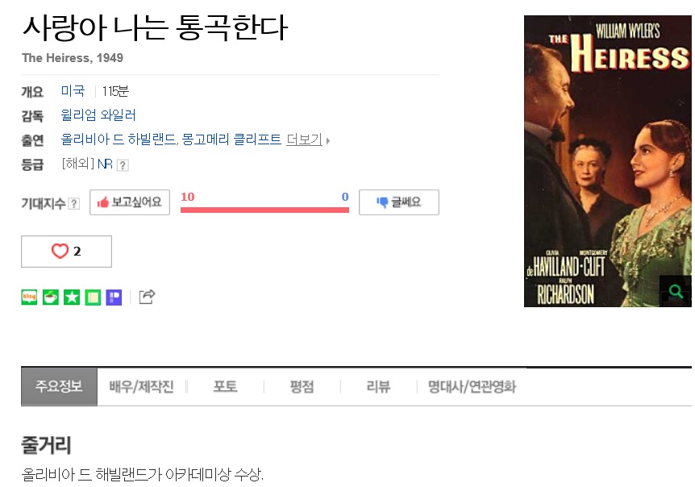Screen dimensions: 695x487
Task: Open the 배우/제작진 tab
Action: pyautogui.click(x=141, y=386)
